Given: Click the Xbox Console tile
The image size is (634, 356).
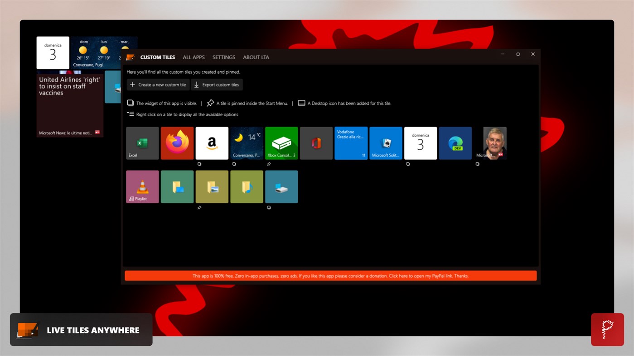Looking at the screenshot, I should (281, 142).
